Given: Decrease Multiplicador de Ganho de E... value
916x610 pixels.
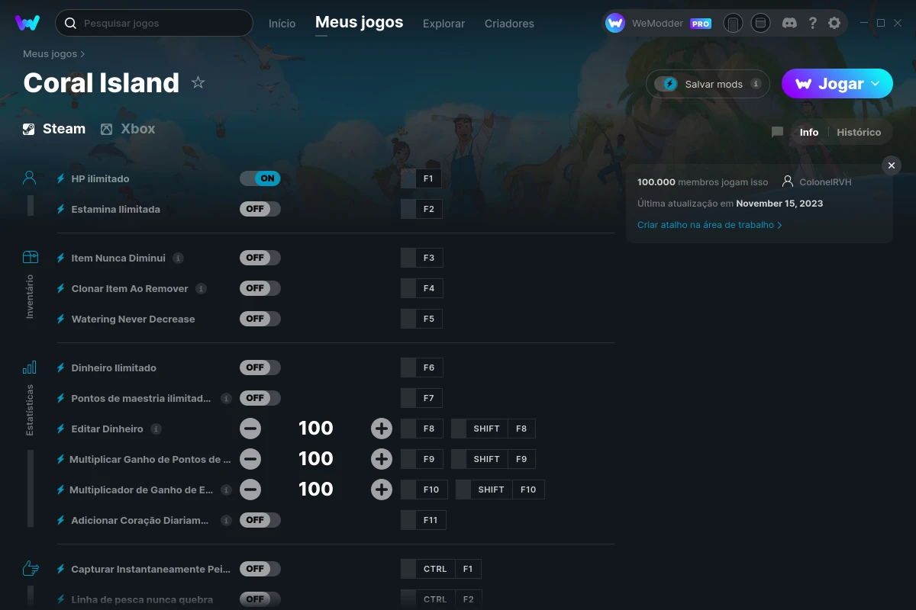Looking at the screenshot, I should [250, 490].
